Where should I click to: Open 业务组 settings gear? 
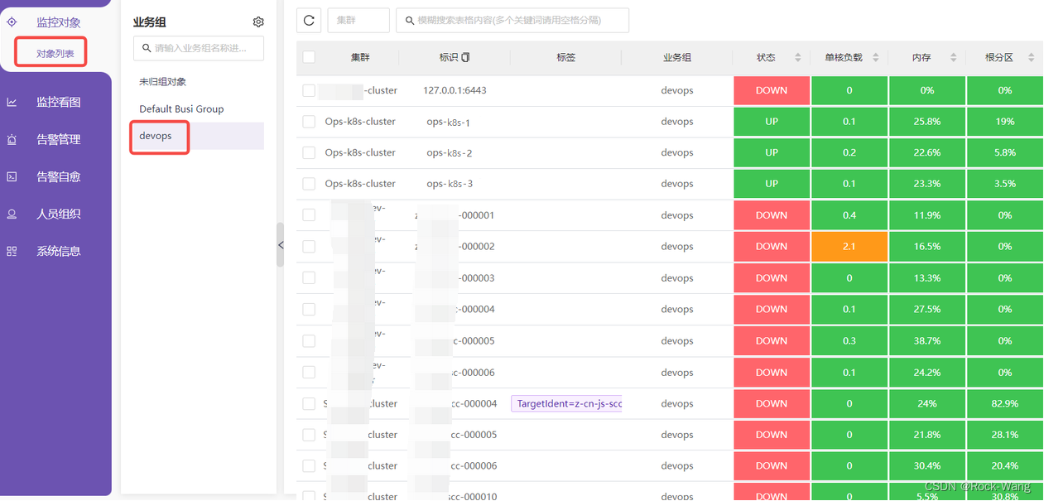(258, 22)
